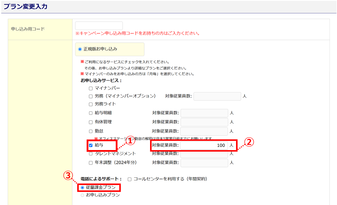Tick the 労務ライト checkbox
Screen dimensions: 337x205
[x=91, y=104]
